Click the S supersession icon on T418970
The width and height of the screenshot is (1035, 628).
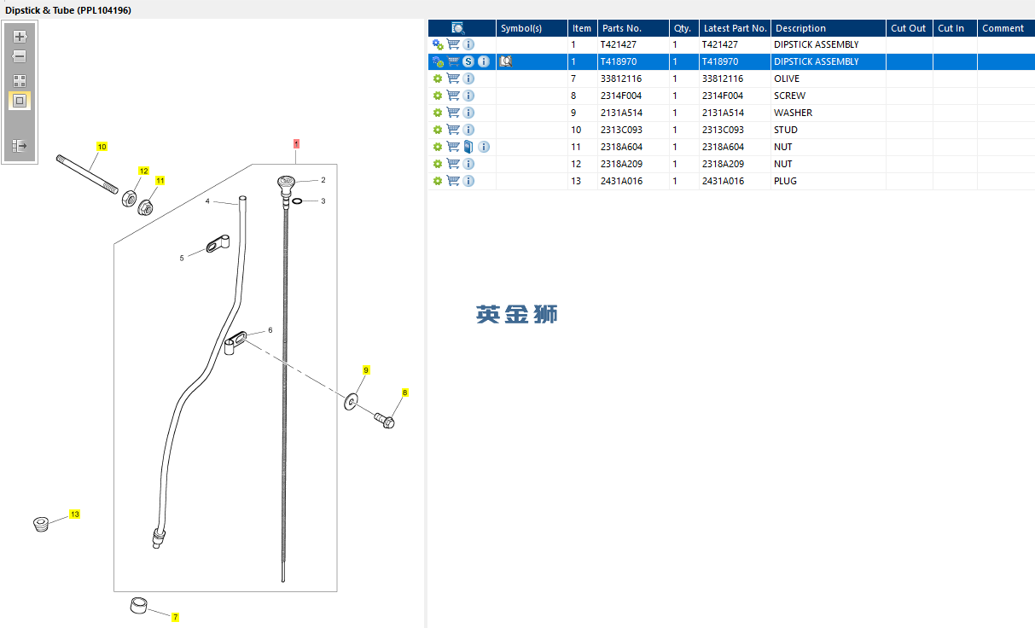[468, 61]
